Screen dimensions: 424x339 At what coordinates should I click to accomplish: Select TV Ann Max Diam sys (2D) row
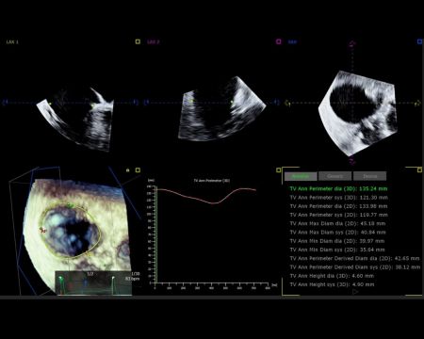337,233
